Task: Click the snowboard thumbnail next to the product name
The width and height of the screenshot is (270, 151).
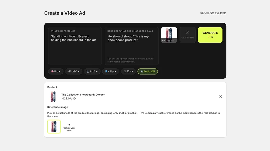Action: coord(53,97)
